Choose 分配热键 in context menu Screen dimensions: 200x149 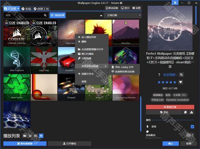click(92, 58)
